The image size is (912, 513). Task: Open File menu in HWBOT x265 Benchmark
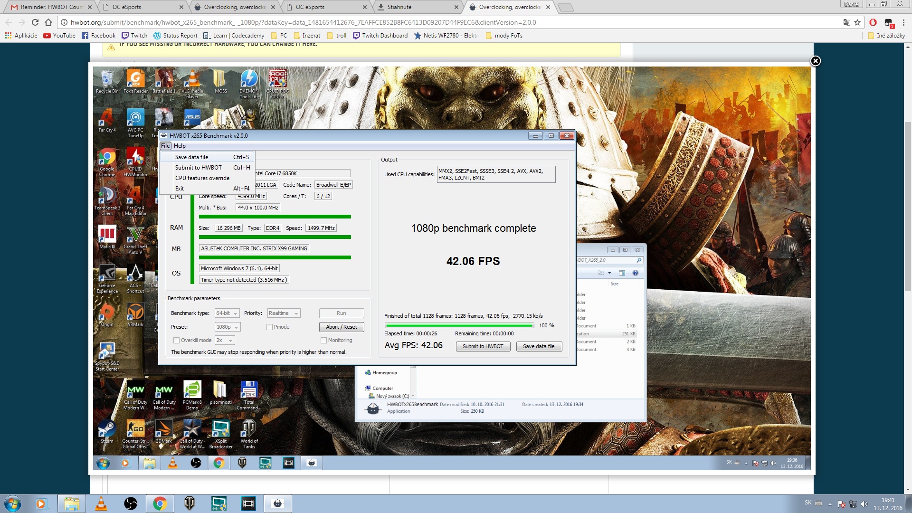coord(165,146)
